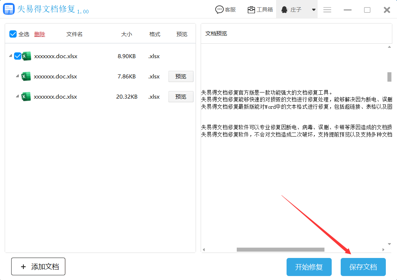Viewport: 397px width, 280px height.
Task: Click the 添加文档 add document button
Action: (38, 267)
